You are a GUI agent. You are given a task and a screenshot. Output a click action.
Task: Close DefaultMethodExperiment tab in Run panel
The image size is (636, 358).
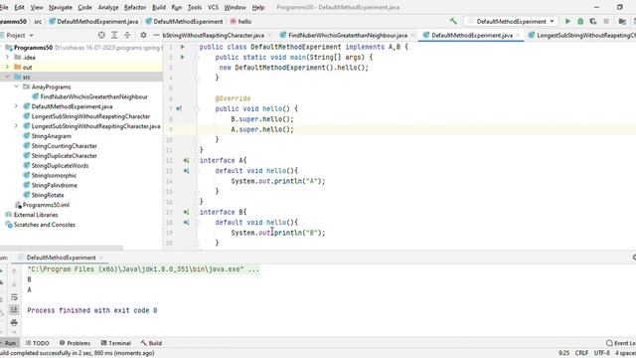(101, 258)
